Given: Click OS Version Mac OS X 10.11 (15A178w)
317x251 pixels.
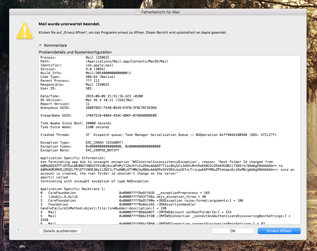Looking at the screenshot, I should [109, 100].
